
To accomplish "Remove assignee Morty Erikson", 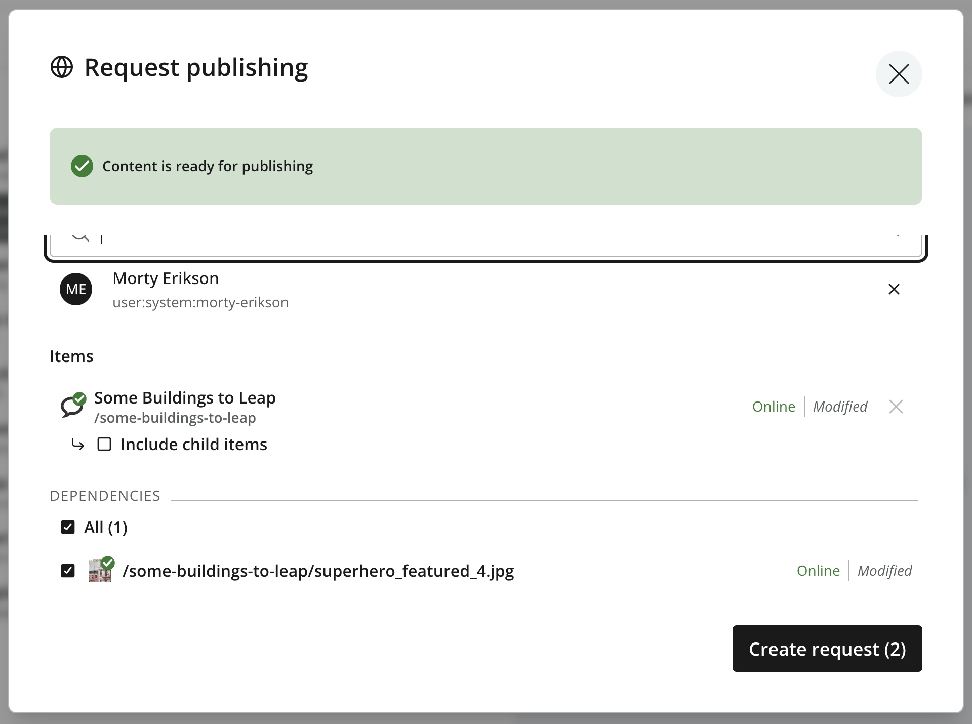I will 894,289.
